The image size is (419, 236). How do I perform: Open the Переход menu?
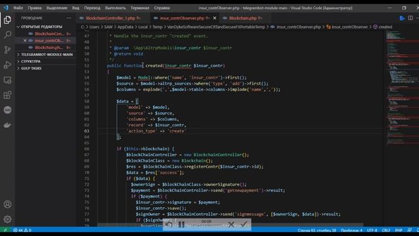tap(92, 8)
